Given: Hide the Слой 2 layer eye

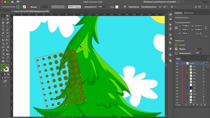Looking at the screenshot, I should [x=177, y=63].
